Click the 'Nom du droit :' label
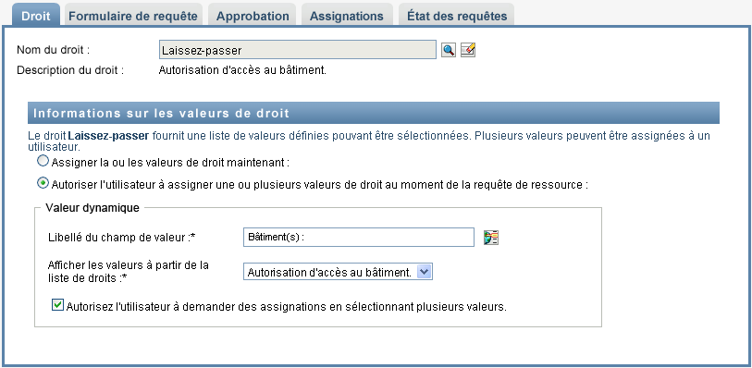752x368 pixels. click(54, 50)
